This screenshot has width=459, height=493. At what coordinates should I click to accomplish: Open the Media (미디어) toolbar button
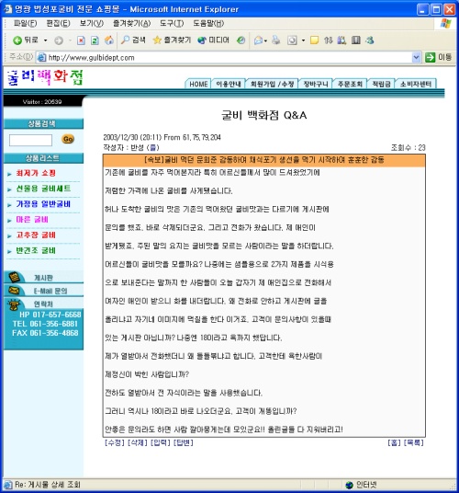point(213,40)
